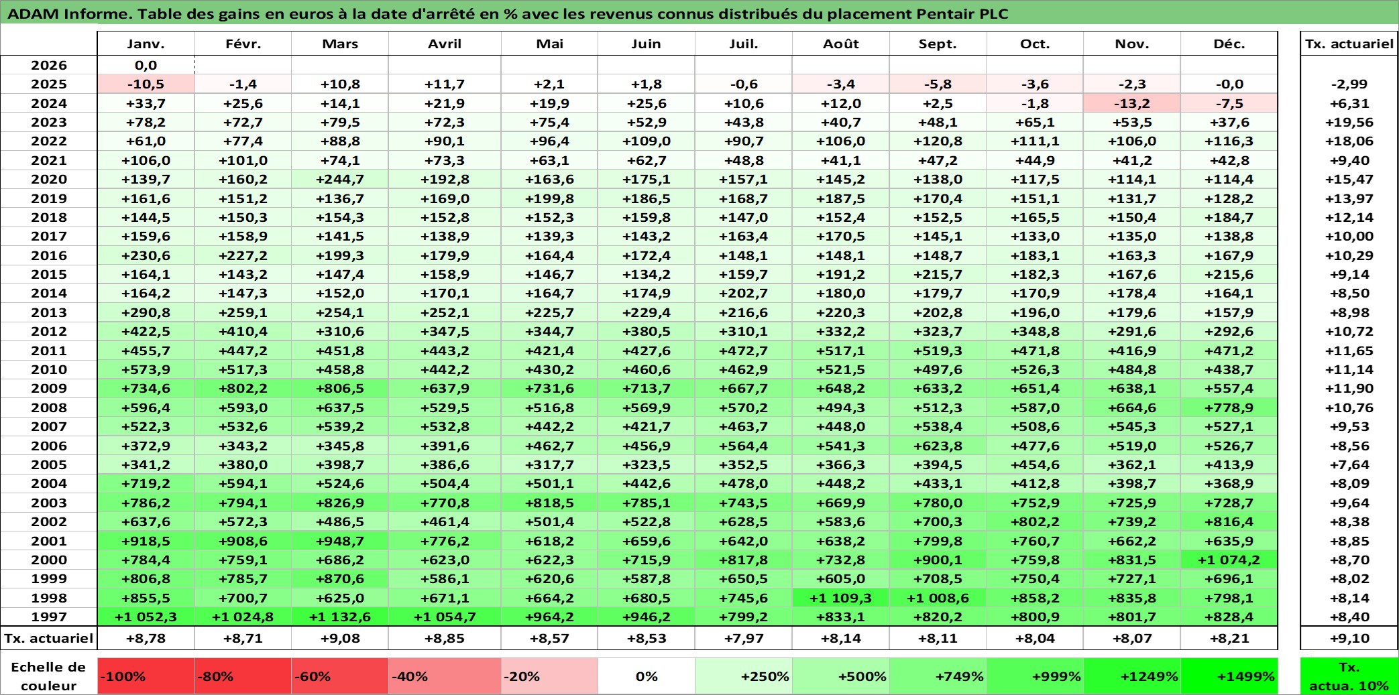1399x695 pixels.
Task: Select the +749% scale swatch
Action: [x=938, y=676]
